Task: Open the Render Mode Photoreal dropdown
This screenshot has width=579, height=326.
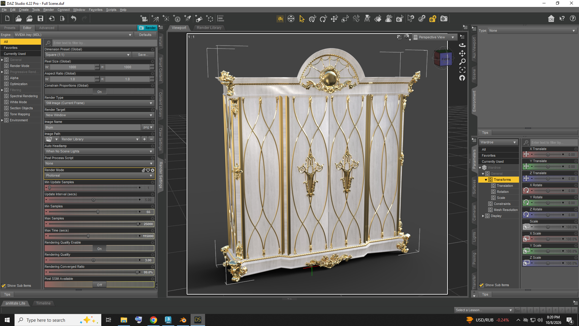Action: coord(99,176)
